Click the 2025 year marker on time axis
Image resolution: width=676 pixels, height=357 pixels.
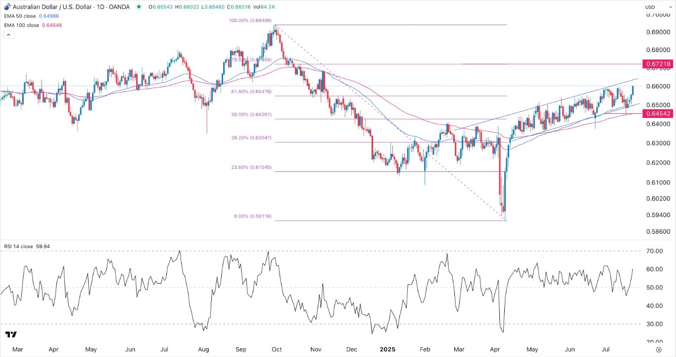388,349
